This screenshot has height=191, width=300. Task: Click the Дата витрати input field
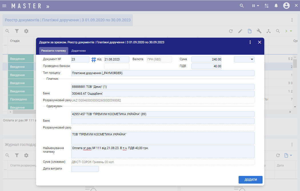click(x=85, y=169)
